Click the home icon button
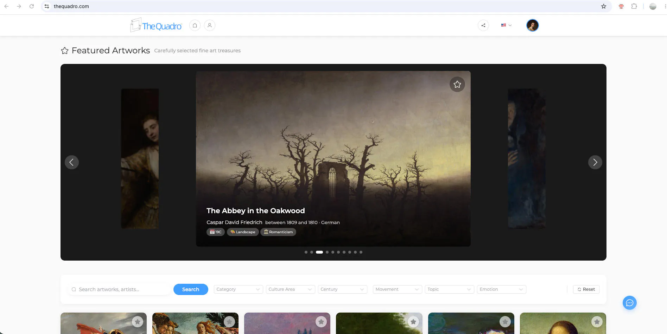Image resolution: width=667 pixels, height=334 pixels. pos(195,25)
